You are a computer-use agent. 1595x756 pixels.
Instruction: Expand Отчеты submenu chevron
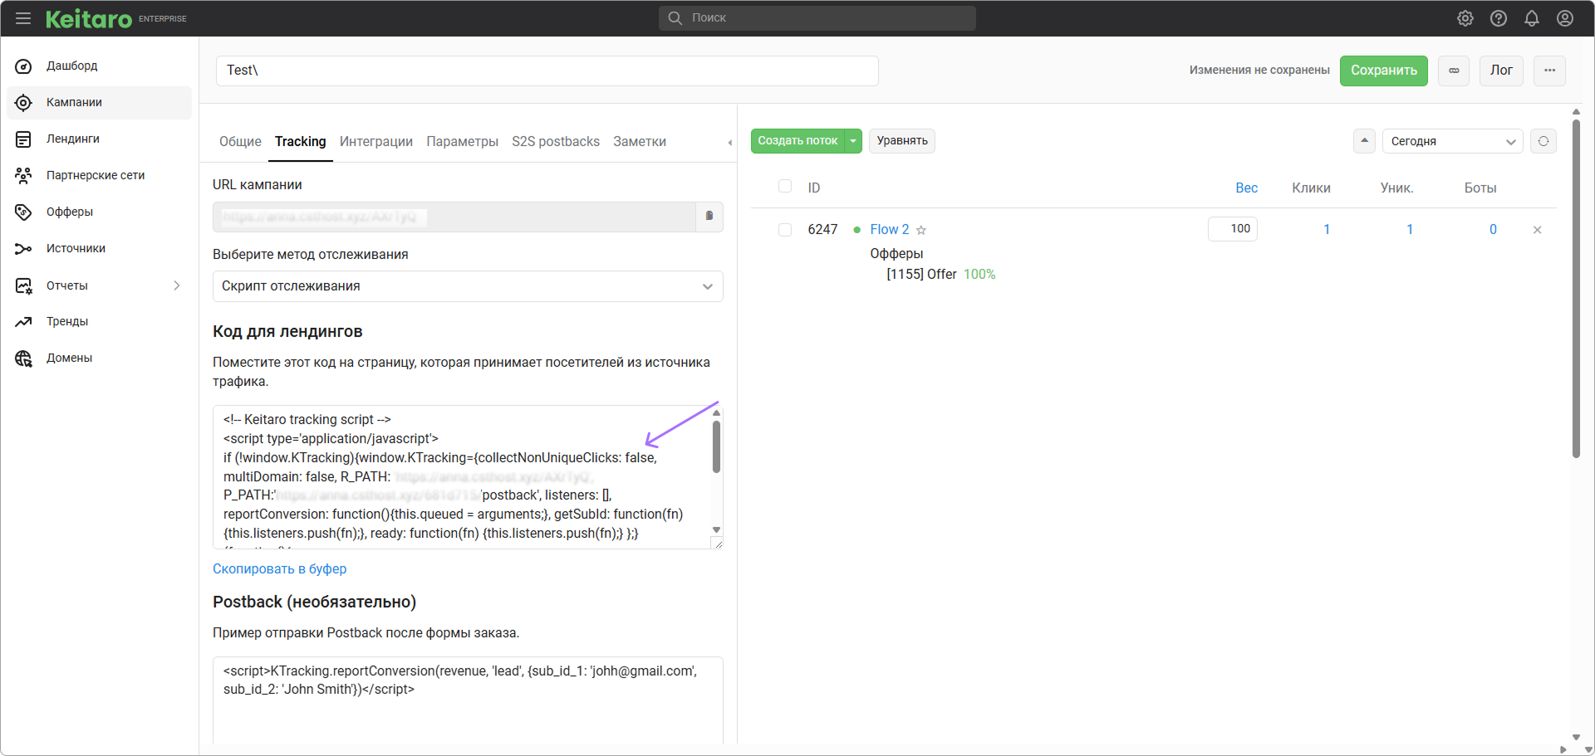click(176, 285)
